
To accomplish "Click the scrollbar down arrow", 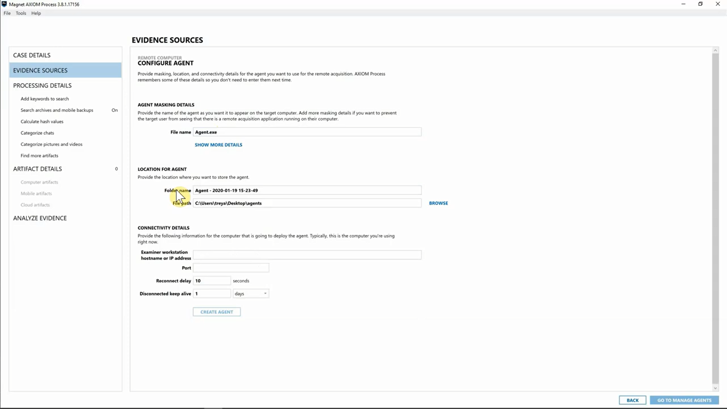I will coord(715,388).
